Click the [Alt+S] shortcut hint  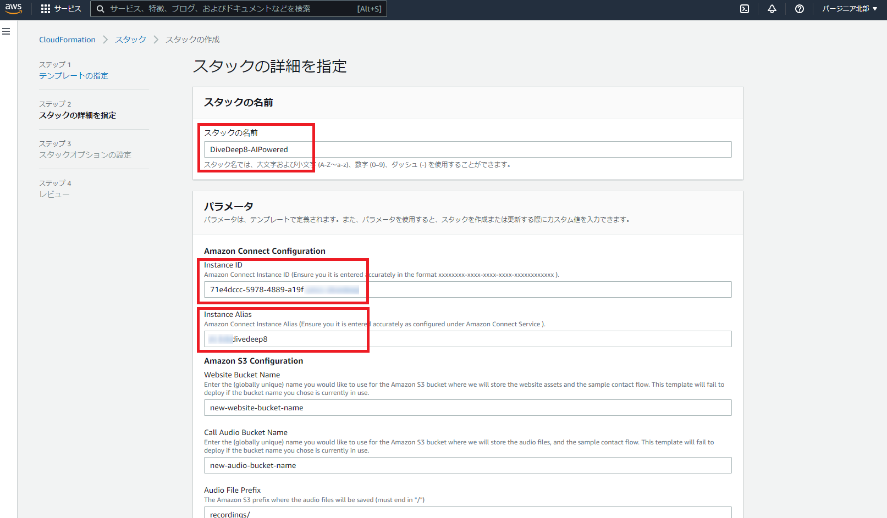pos(369,9)
